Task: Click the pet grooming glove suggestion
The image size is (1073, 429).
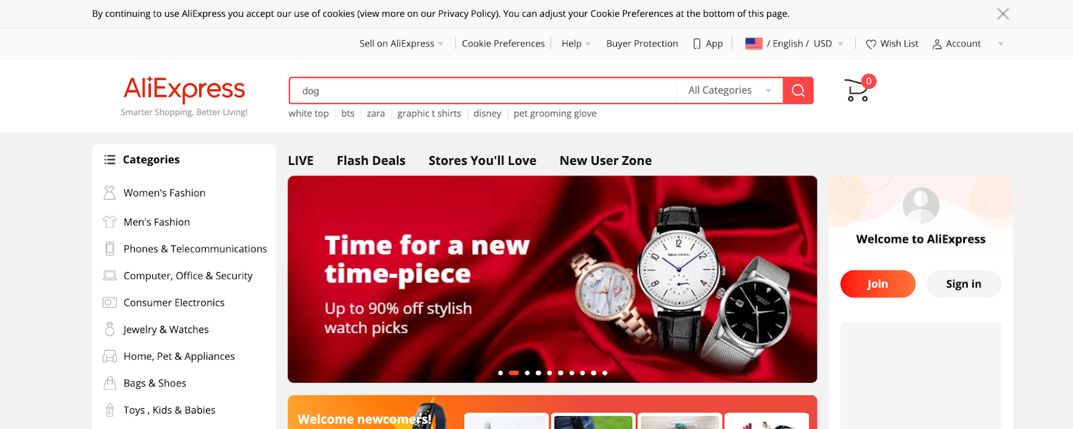Action: click(555, 113)
